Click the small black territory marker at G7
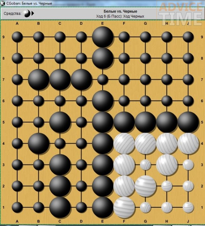The width and height of the screenshot is (205, 226). 145,80
